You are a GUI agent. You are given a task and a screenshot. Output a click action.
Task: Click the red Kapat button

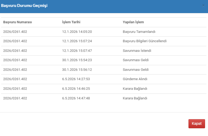coord(197,123)
